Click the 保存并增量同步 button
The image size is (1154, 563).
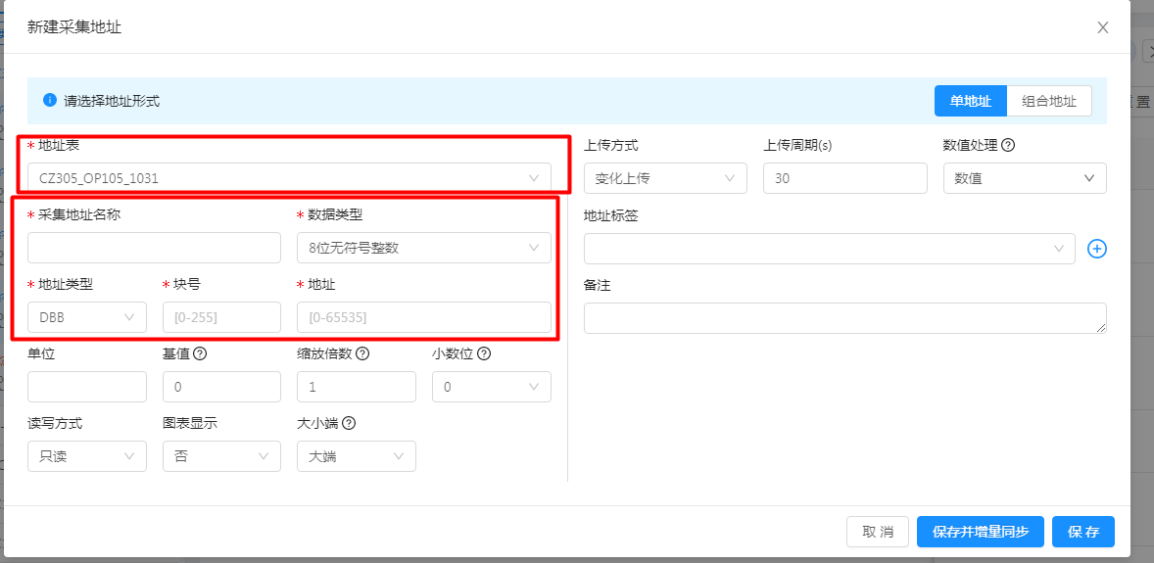coord(980,532)
